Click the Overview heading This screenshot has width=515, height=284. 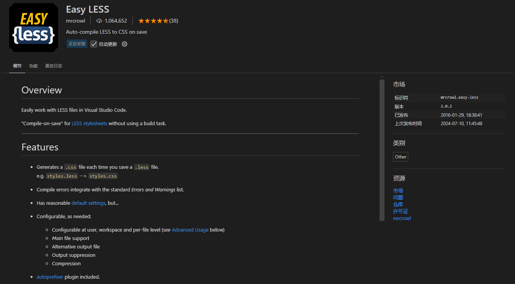[42, 90]
